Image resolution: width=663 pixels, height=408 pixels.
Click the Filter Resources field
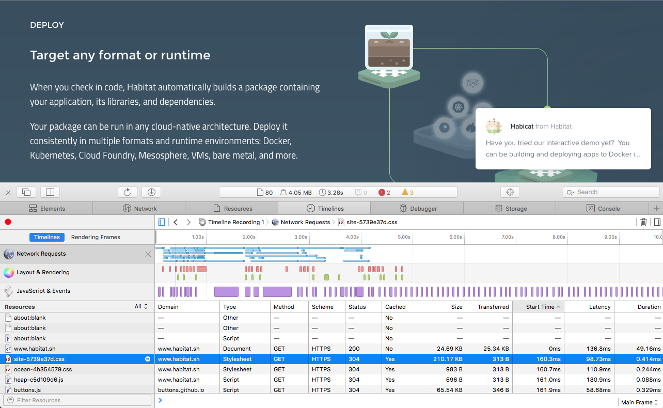(x=77, y=400)
